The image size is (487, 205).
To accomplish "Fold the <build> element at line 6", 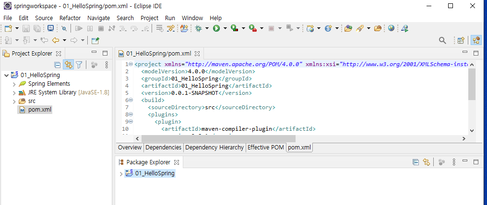I will click(x=131, y=100).
